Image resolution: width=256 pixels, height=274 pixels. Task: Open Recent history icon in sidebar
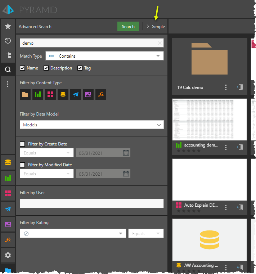8,41
